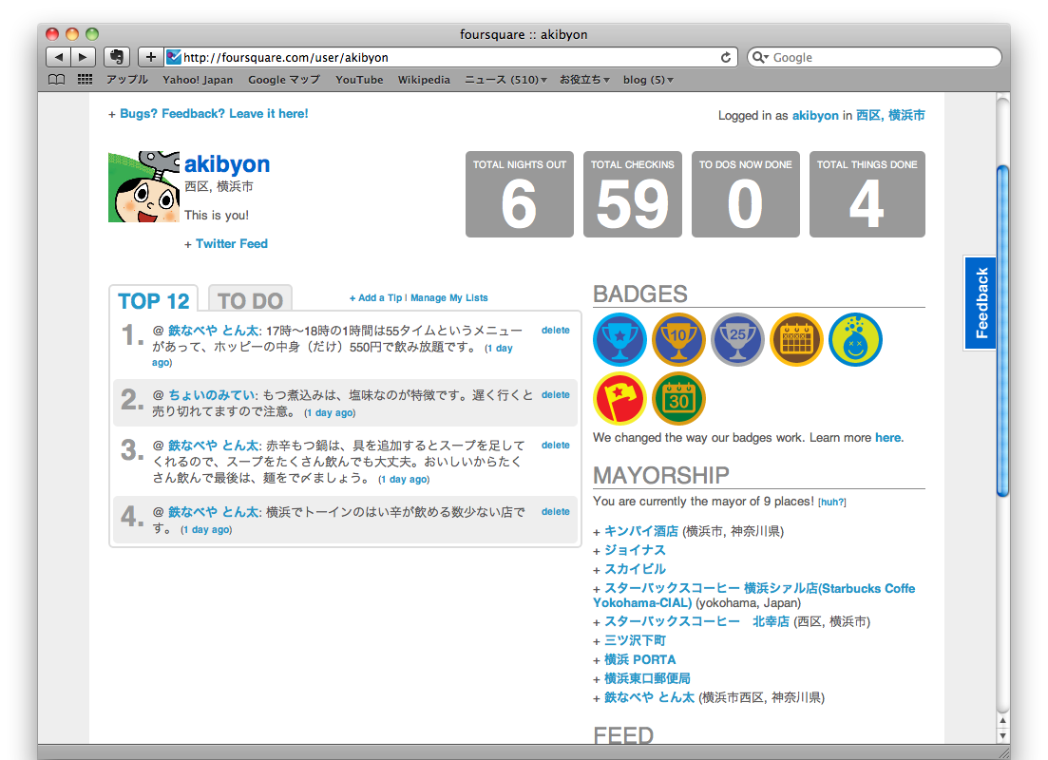Switch to the TO DO tab

[x=250, y=300]
